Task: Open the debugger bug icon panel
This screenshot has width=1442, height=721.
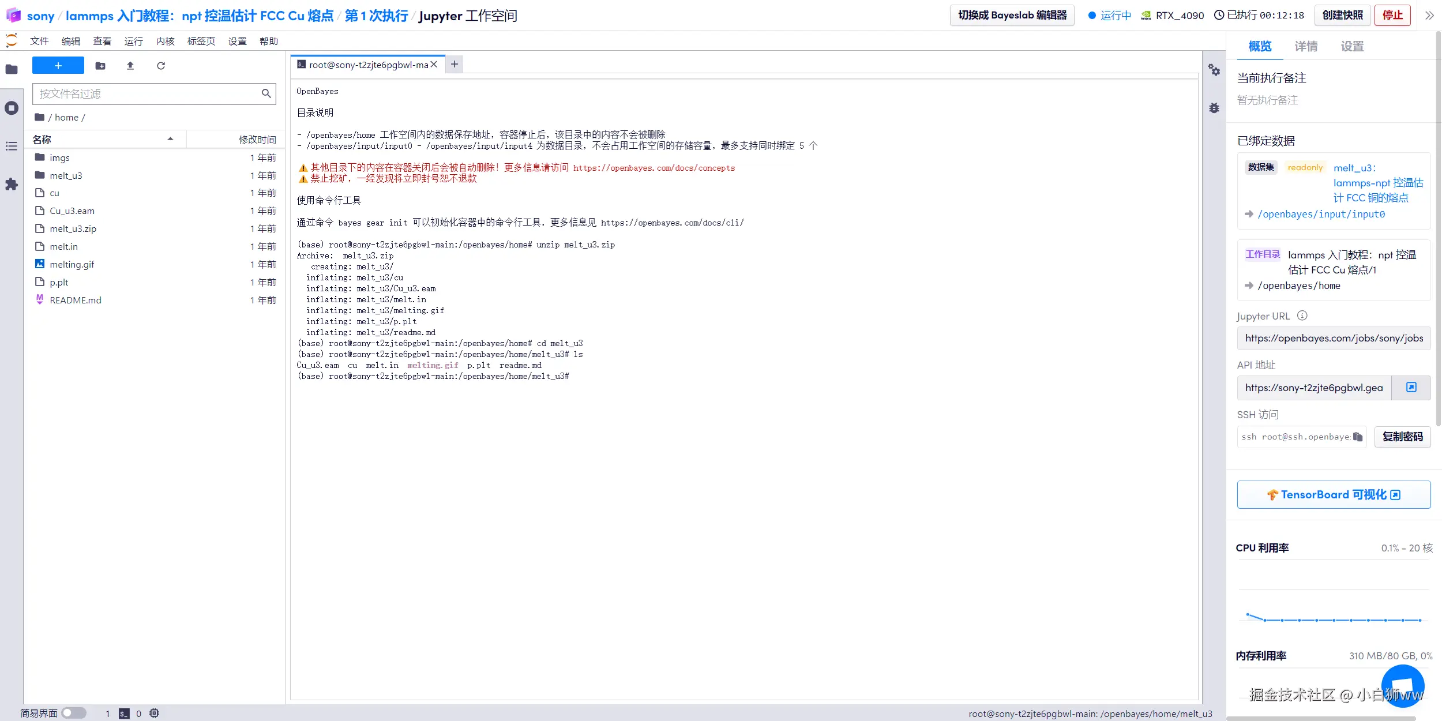Action: [x=1214, y=108]
